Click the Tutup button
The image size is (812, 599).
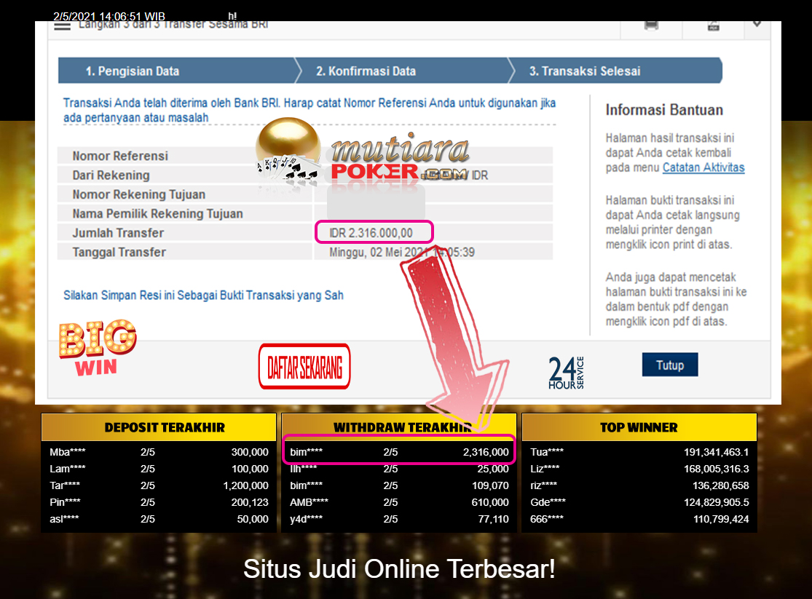[669, 365]
